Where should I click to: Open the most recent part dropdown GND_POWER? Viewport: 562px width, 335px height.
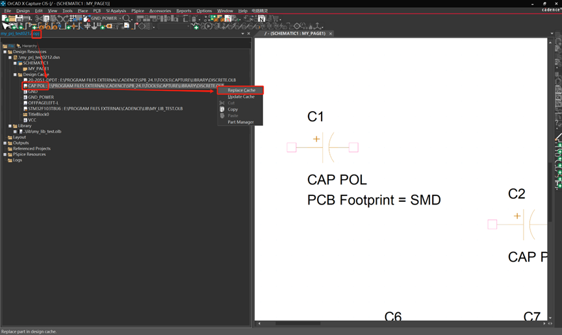point(120,18)
